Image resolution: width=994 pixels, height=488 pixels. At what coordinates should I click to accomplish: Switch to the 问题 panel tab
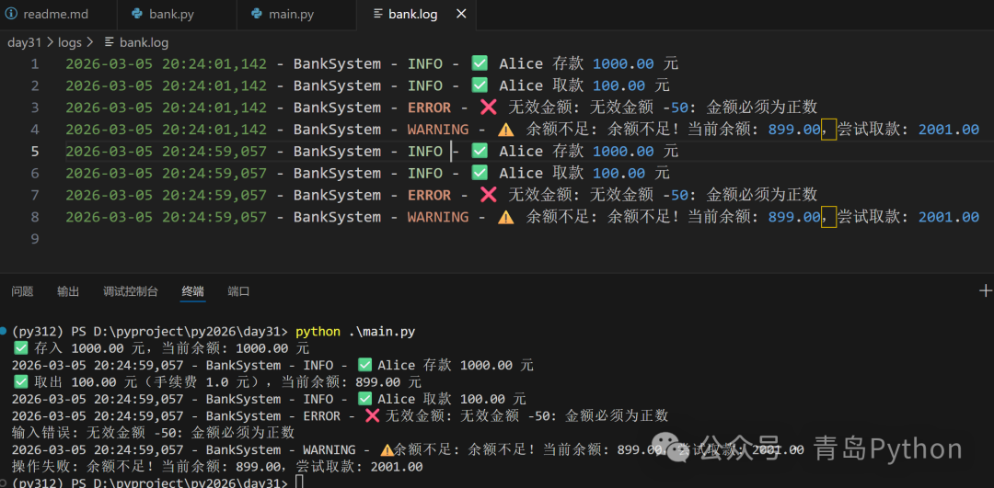(22, 291)
